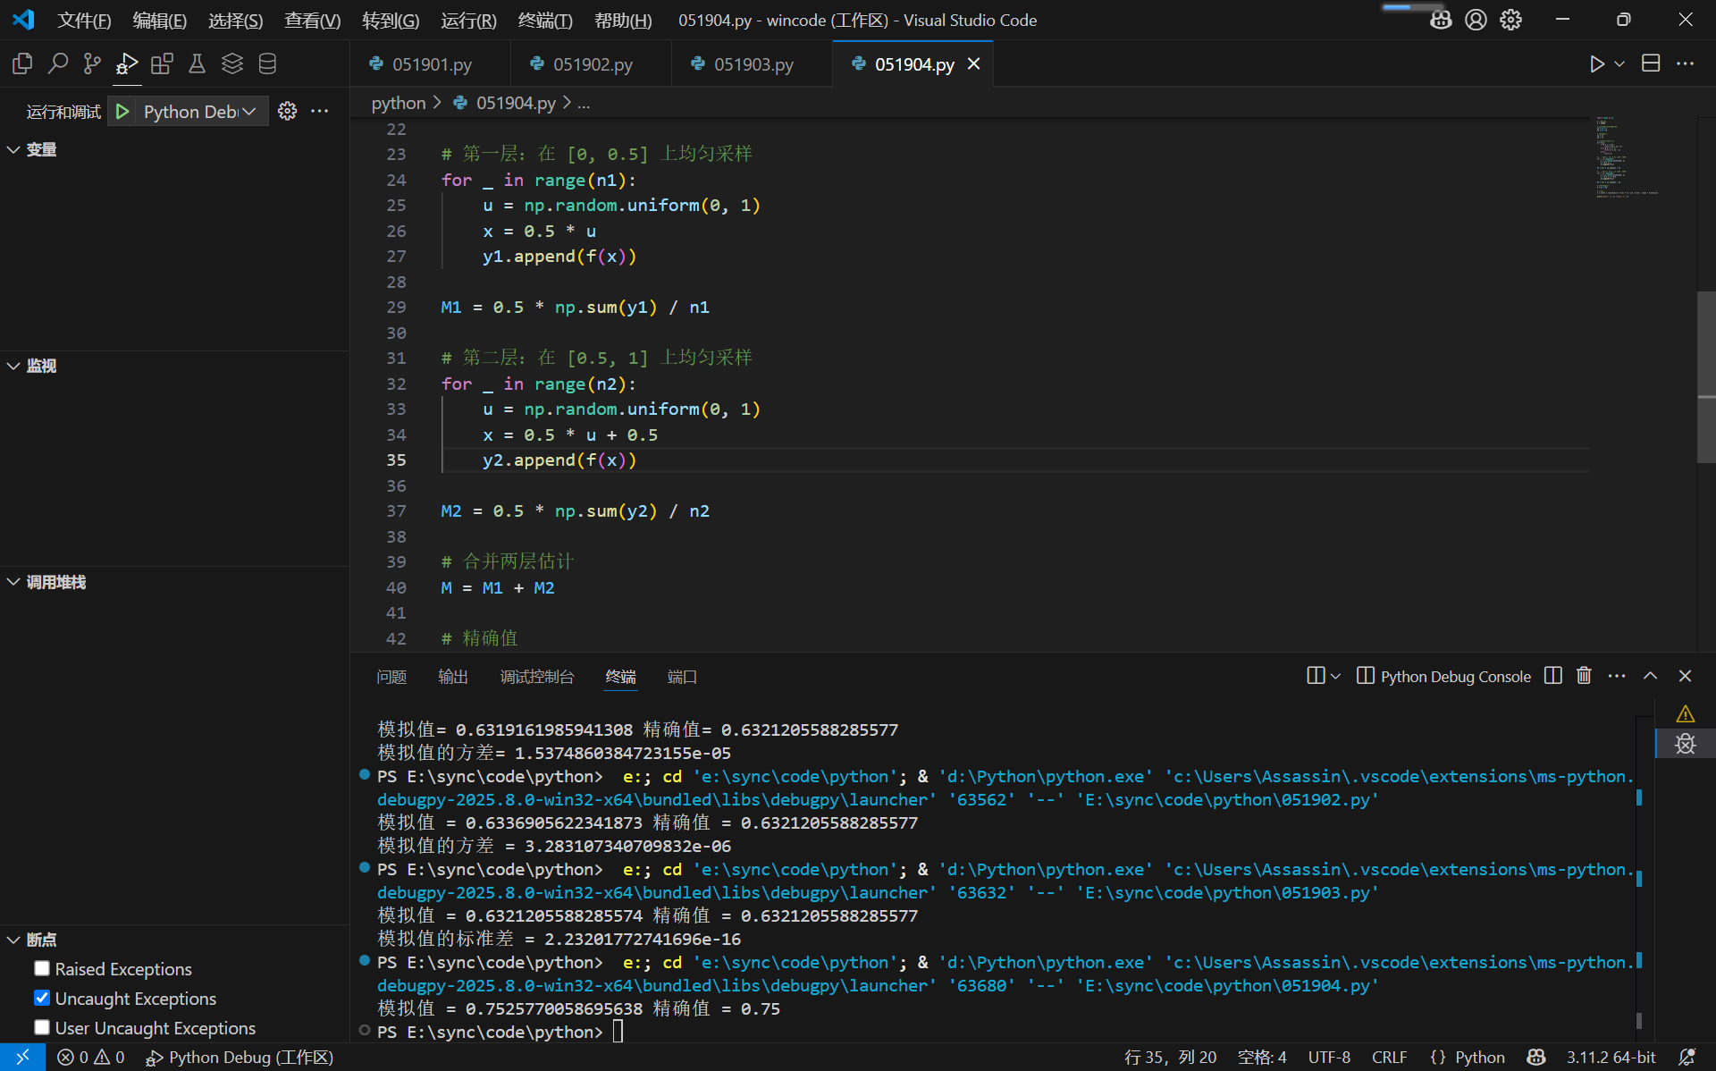Click the split editor layout icon

[x=1651, y=63]
